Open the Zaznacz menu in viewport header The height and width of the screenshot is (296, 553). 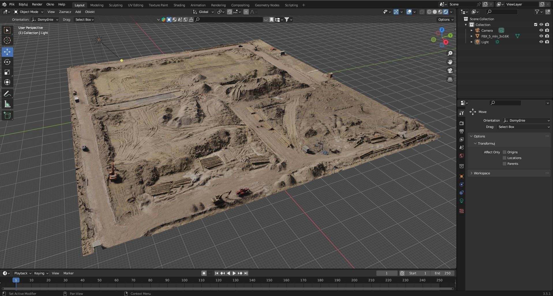[x=65, y=12]
